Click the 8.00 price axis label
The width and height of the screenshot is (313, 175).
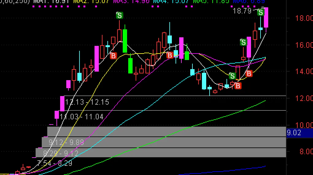[x=306, y=151]
